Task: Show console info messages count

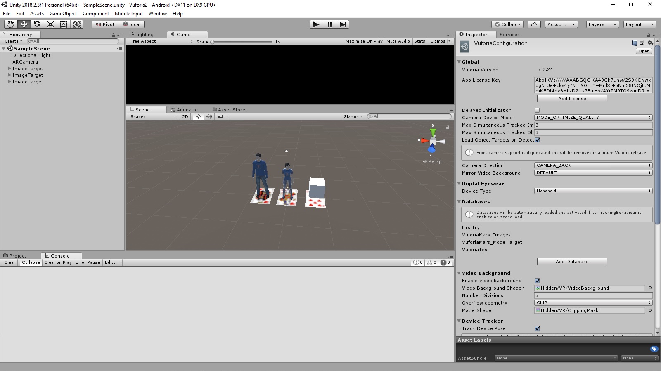Action: click(418, 262)
